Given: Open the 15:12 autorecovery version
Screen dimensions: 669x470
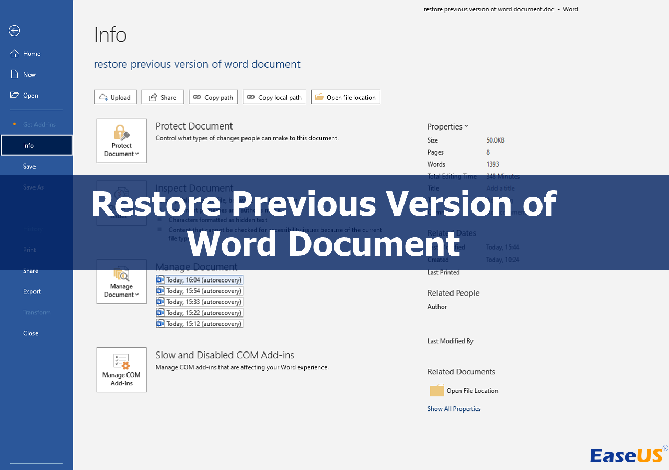Looking at the screenshot, I should [200, 324].
